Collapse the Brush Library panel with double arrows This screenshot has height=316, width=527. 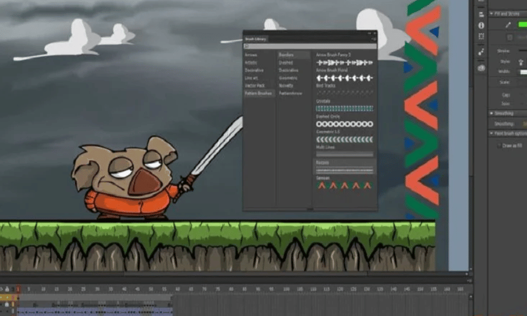point(369,33)
